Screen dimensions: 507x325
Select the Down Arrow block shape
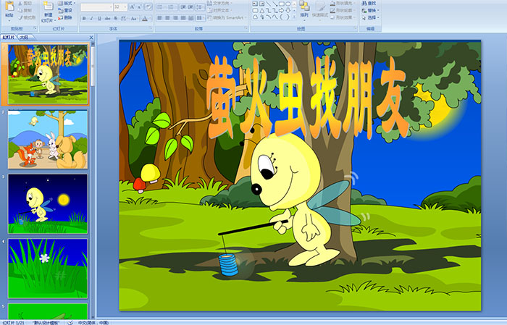tap(288, 11)
